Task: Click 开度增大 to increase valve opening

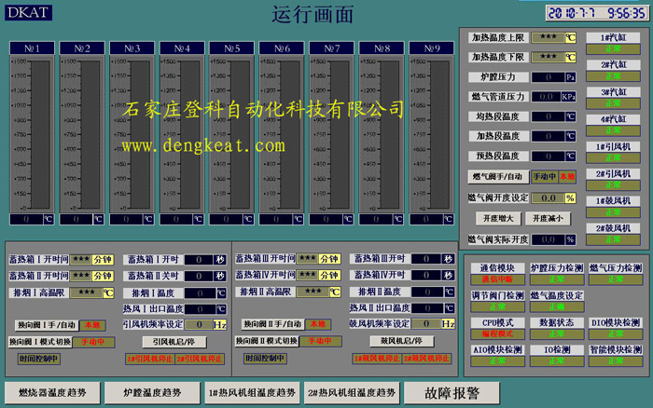Action: (498, 218)
